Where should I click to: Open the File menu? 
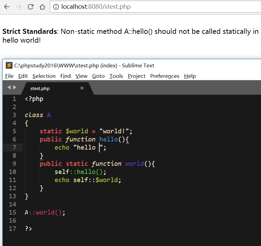[x=9, y=76]
